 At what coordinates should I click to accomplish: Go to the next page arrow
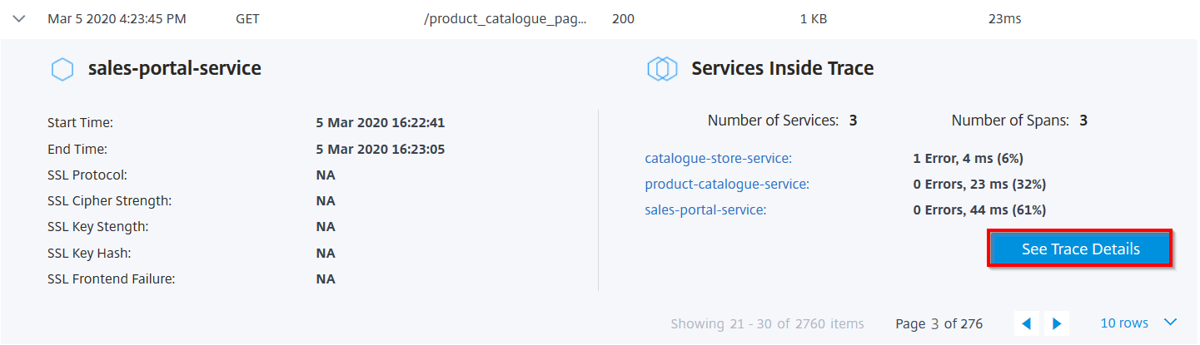tap(1057, 323)
